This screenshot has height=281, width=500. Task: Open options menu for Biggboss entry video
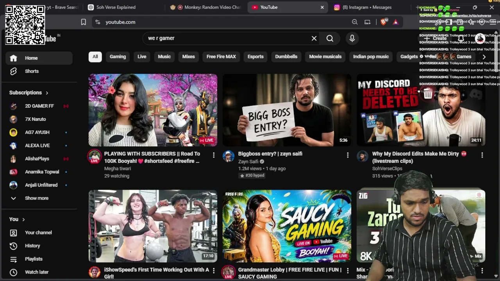point(348,155)
